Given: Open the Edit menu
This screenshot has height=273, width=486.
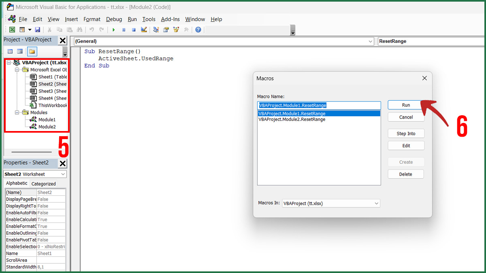Looking at the screenshot, I should click(x=38, y=19).
